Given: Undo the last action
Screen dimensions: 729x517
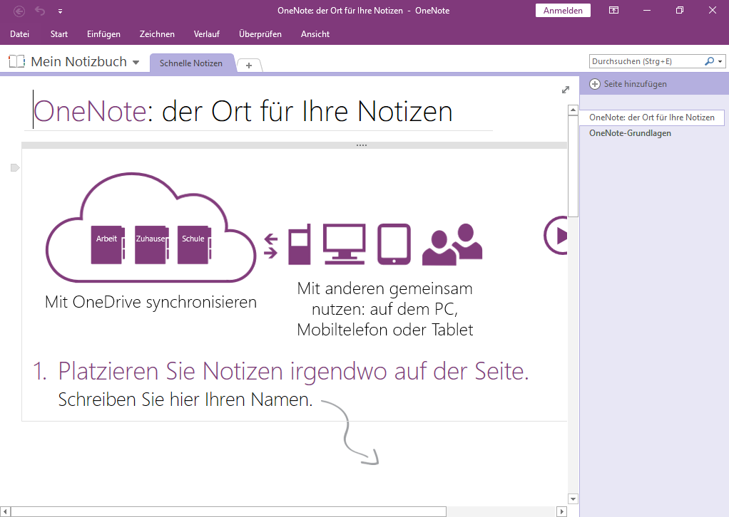Looking at the screenshot, I should pyautogui.click(x=39, y=11).
